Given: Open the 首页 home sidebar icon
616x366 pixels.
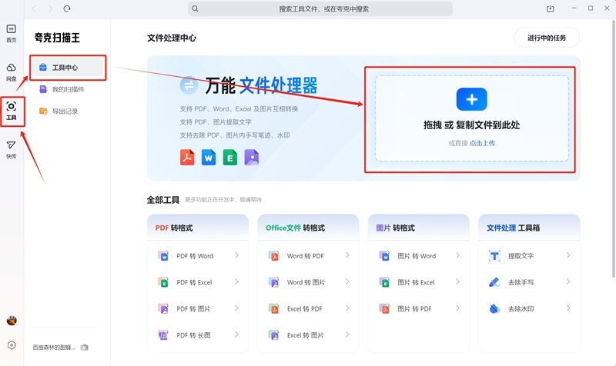Looking at the screenshot, I should (12, 33).
